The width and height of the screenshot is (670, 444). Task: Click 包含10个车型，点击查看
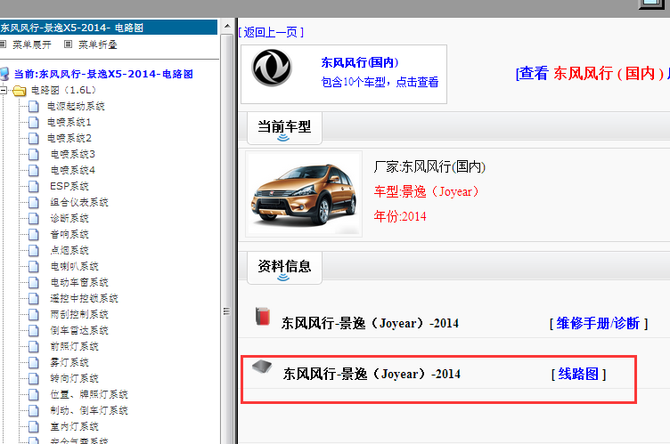pyautogui.click(x=380, y=82)
